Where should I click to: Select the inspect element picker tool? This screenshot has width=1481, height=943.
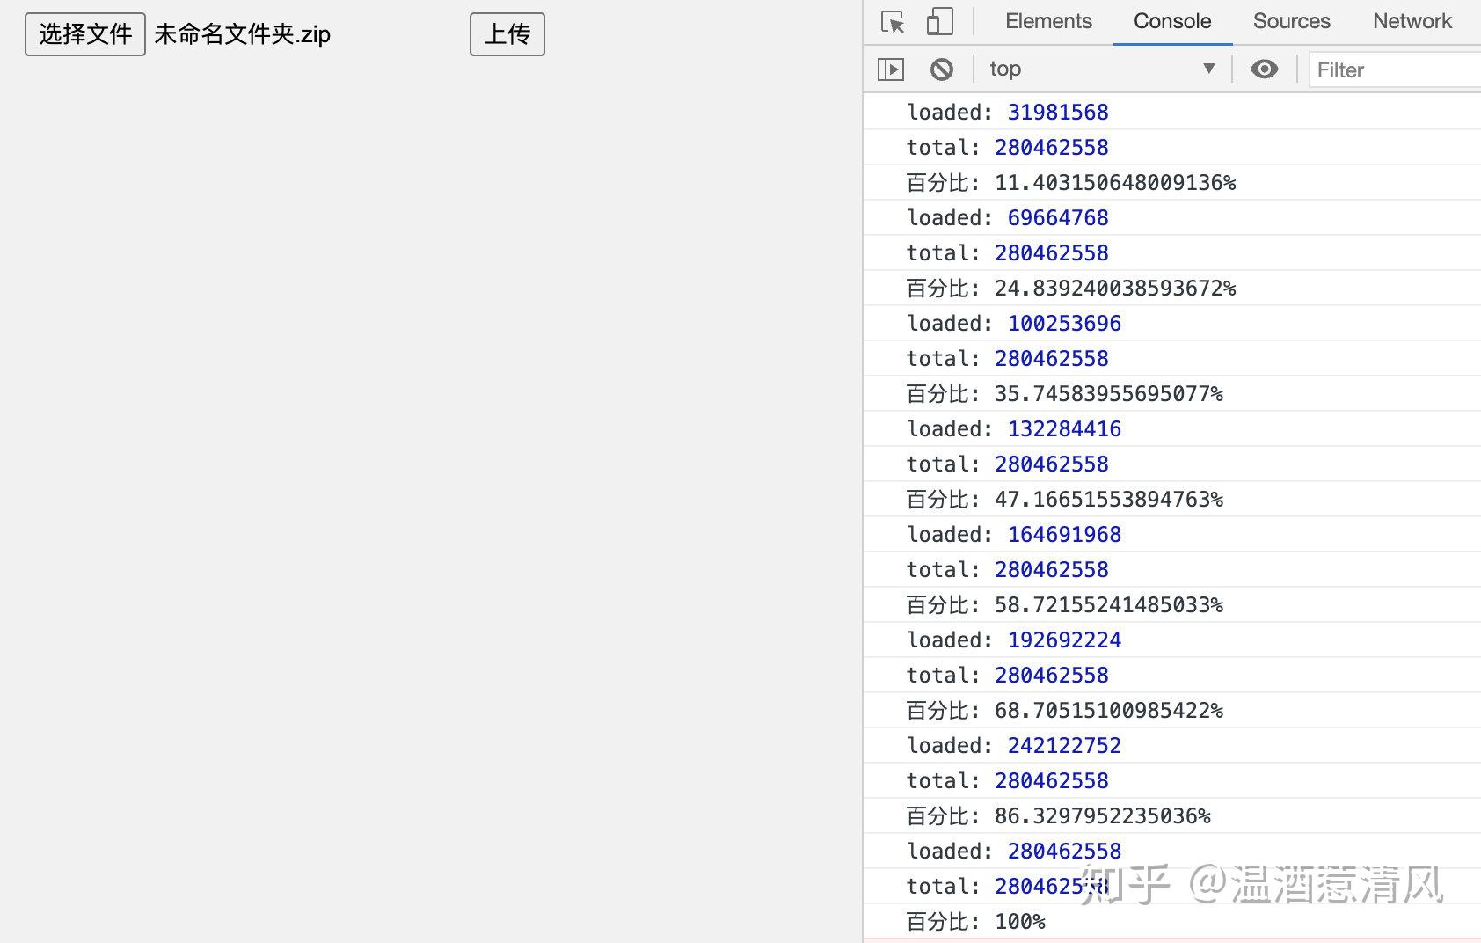894,21
